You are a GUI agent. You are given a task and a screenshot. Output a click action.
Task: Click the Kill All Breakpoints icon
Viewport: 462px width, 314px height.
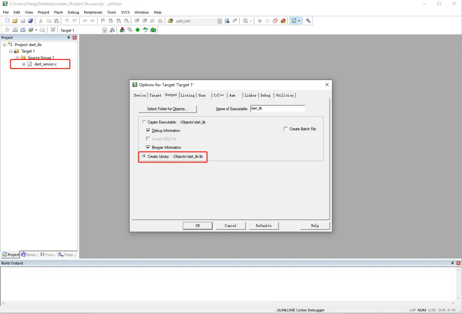[283, 21]
